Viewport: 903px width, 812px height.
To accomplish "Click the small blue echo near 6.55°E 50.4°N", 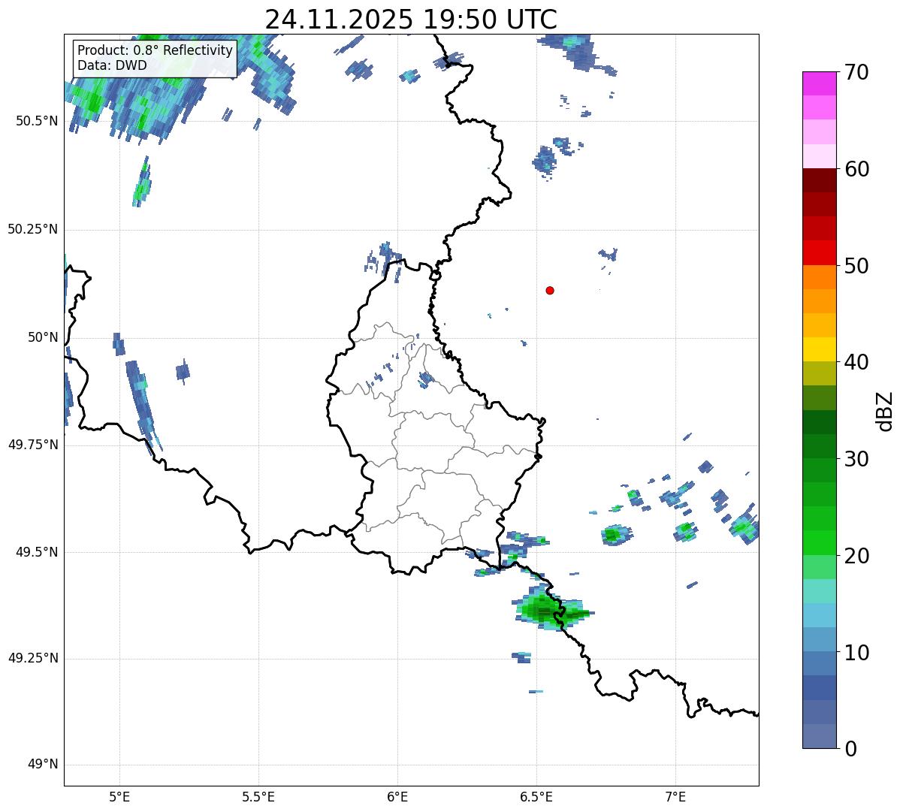I will [545, 161].
